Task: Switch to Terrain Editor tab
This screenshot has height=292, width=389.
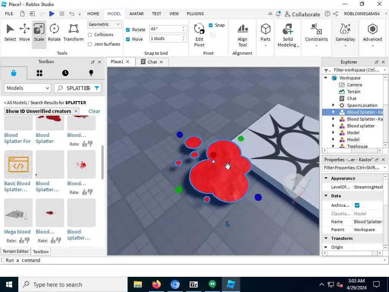Action: [16, 251]
